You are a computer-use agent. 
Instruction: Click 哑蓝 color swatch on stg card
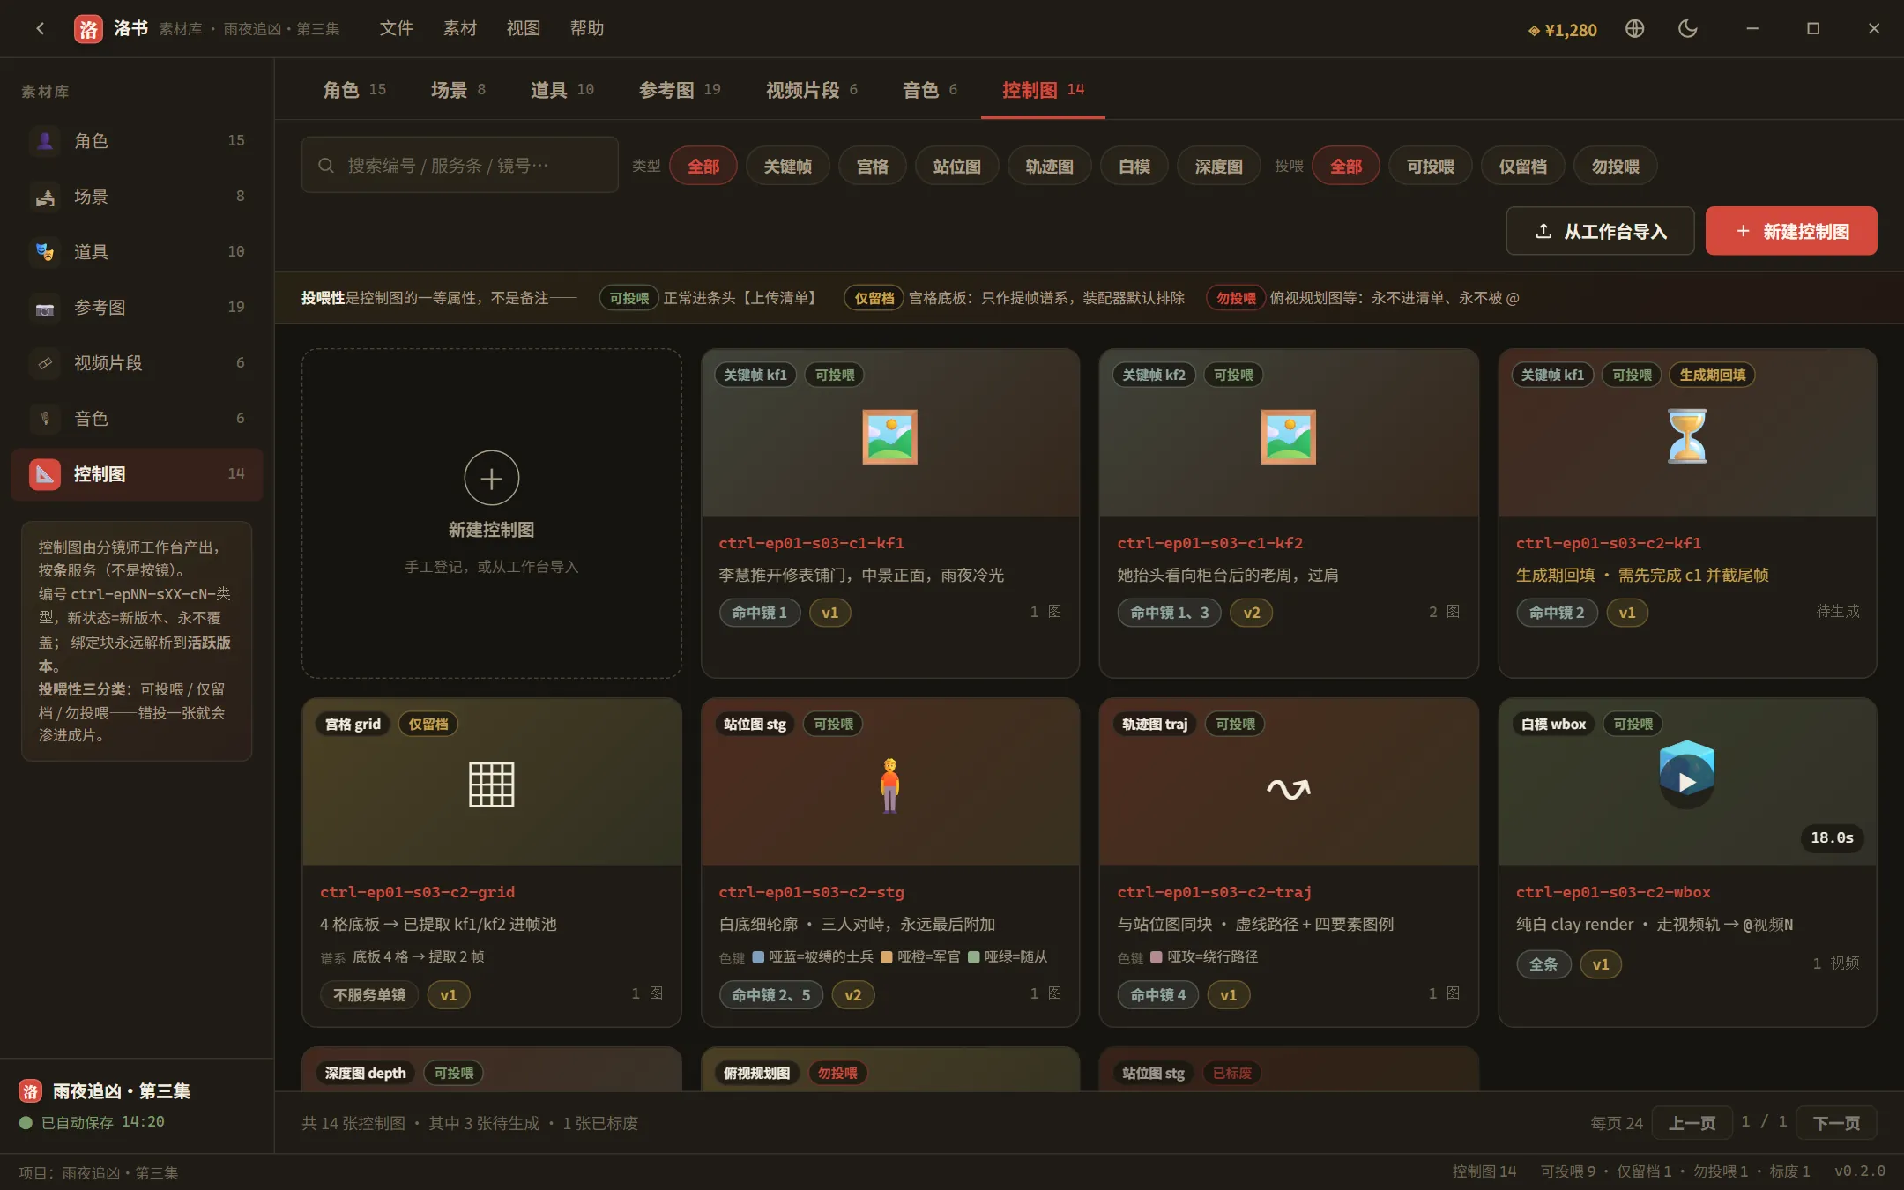tap(757, 957)
